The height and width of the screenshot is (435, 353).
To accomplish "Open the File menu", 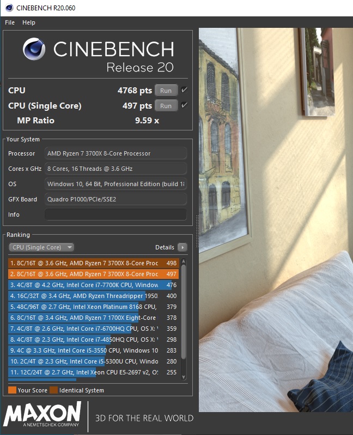I will point(10,22).
